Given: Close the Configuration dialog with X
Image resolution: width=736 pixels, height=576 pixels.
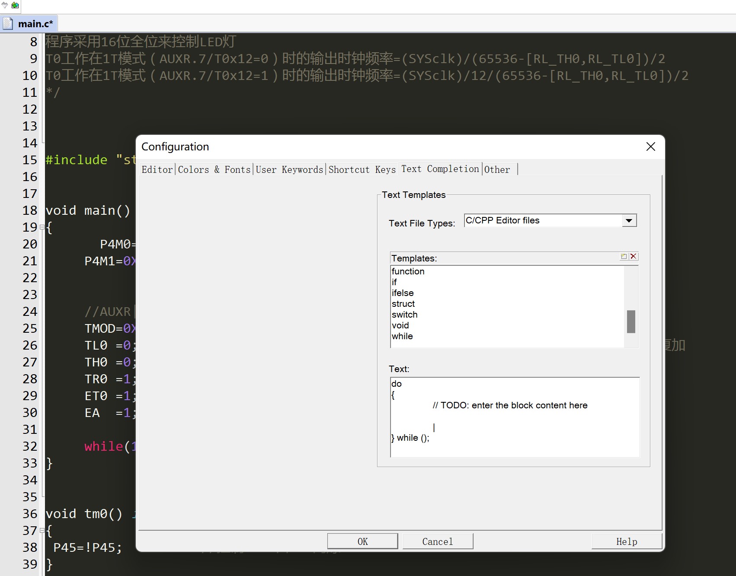Looking at the screenshot, I should click(650, 146).
